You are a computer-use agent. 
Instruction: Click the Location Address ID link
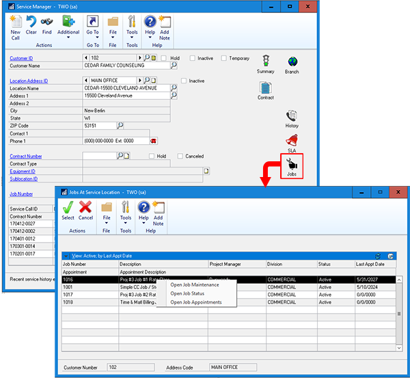[29, 81]
